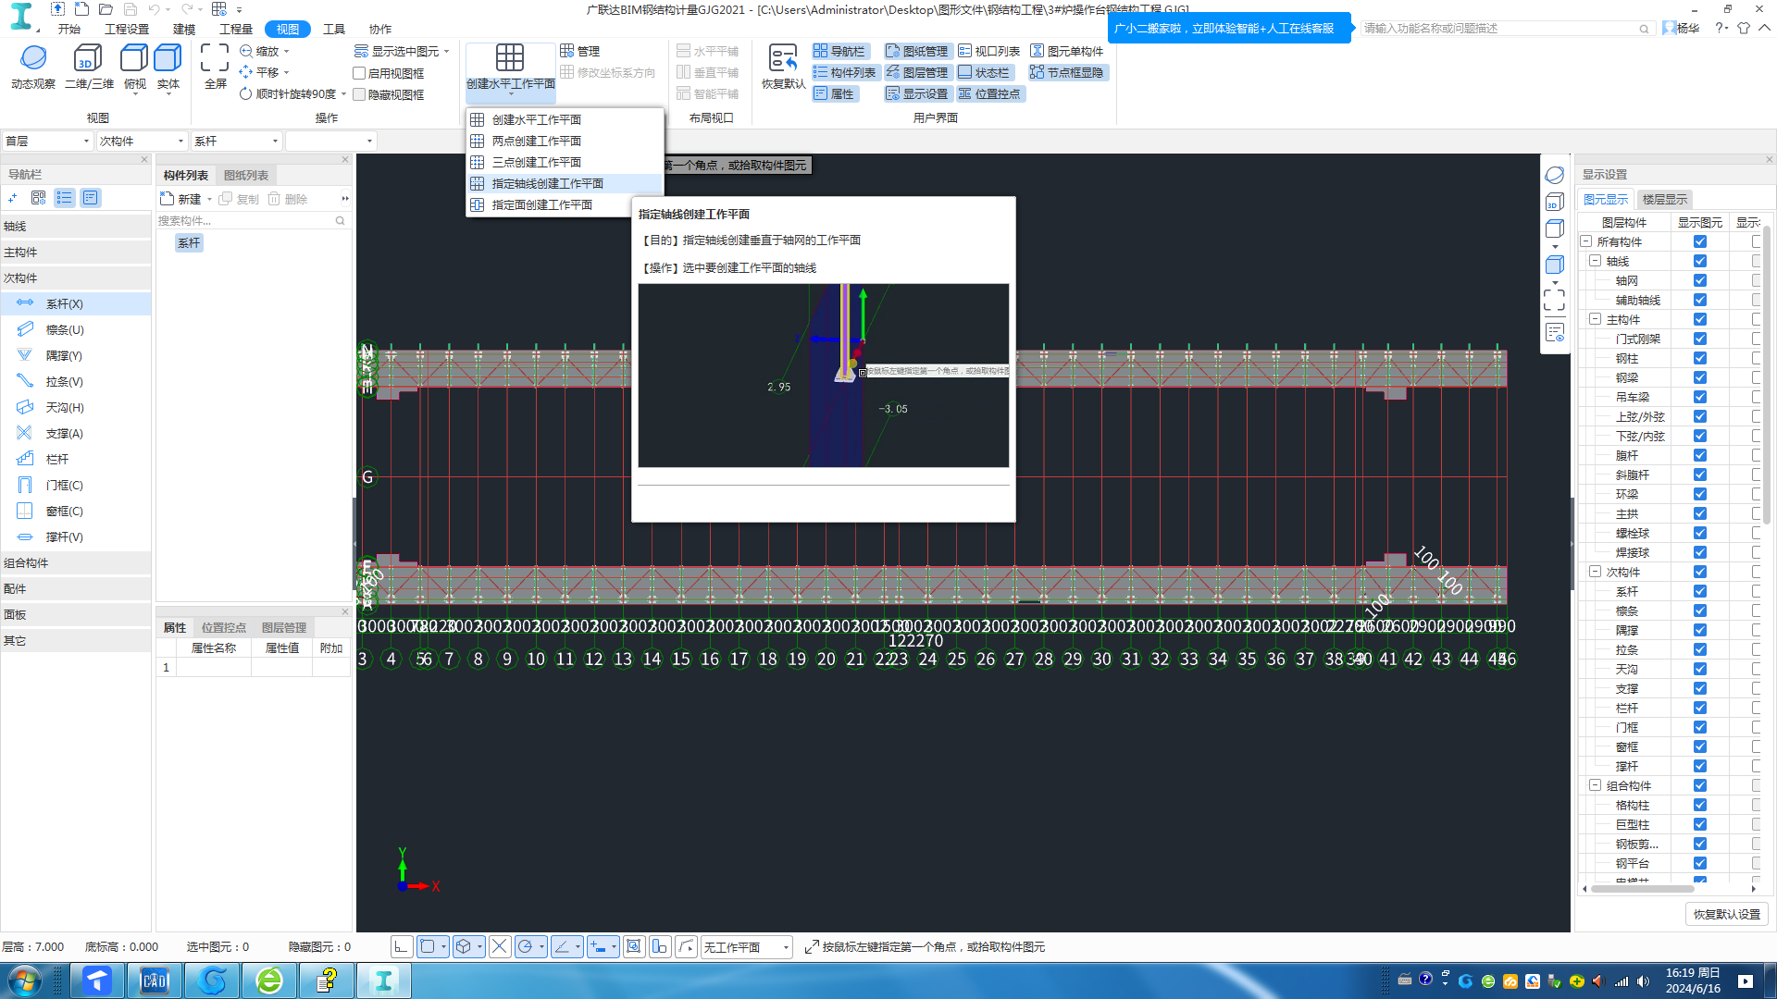The width and height of the screenshot is (1777, 999).
Task: Click the 节点框显隐 tool
Action: point(1066,72)
